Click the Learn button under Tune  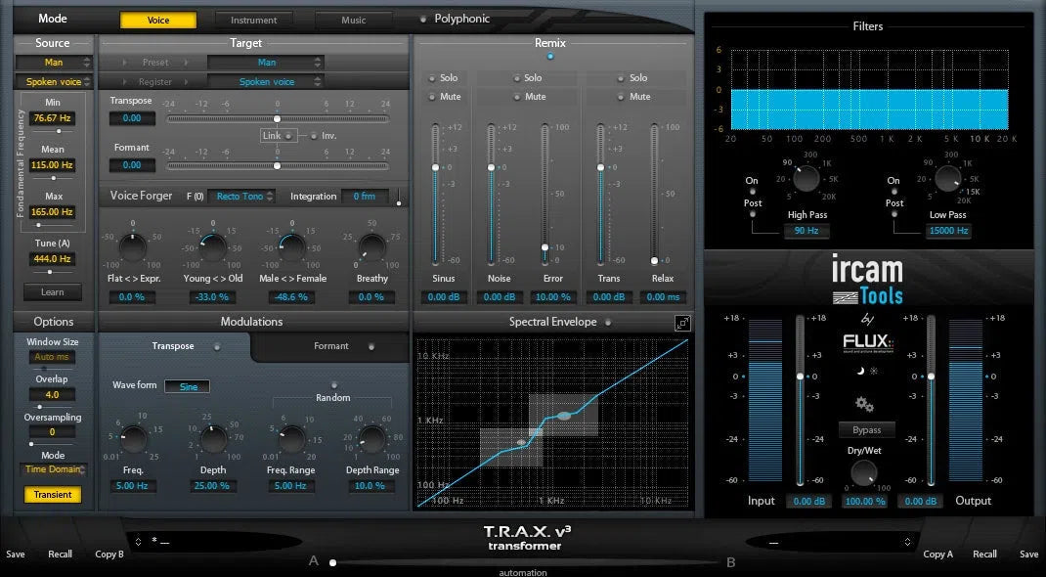53,291
